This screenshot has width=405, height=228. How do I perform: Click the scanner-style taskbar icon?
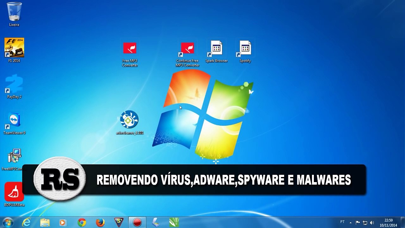tap(156, 223)
